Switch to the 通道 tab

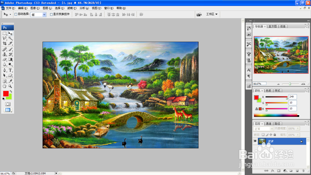tap(268, 124)
